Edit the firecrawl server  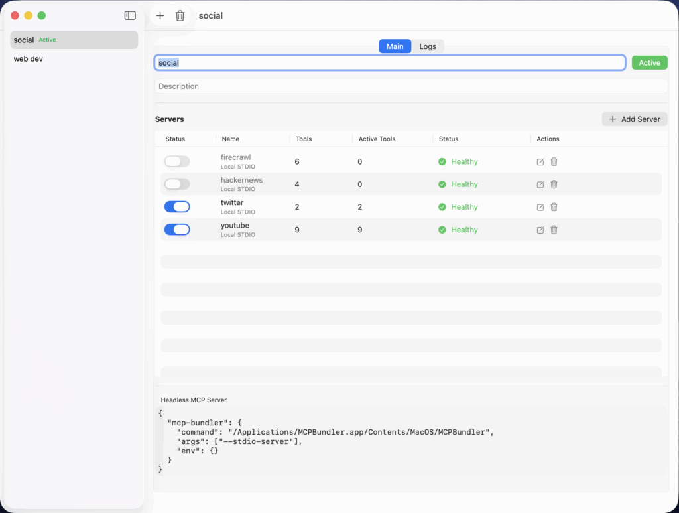[x=540, y=162]
